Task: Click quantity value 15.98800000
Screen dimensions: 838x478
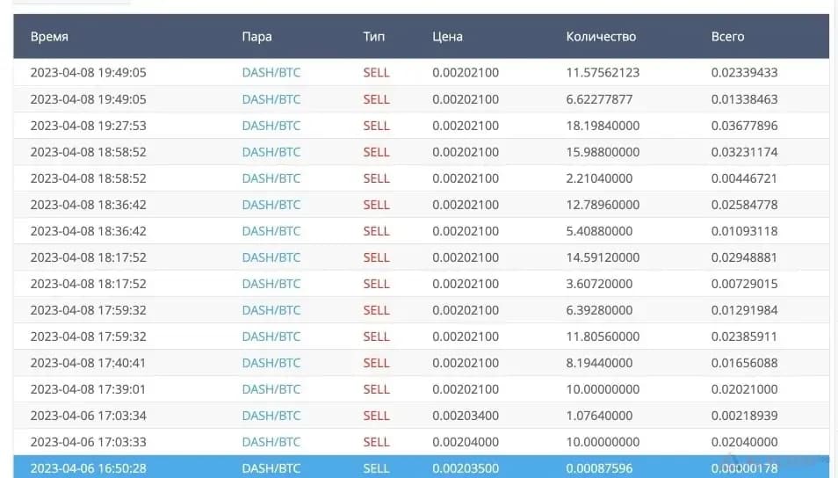Action: click(x=603, y=152)
